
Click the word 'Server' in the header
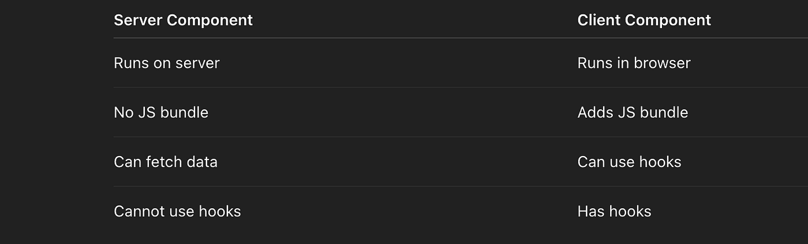click(138, 20)
